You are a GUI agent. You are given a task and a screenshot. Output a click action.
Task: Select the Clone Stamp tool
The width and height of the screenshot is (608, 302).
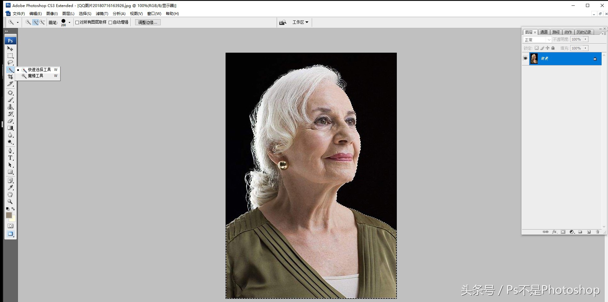point(10,107)
